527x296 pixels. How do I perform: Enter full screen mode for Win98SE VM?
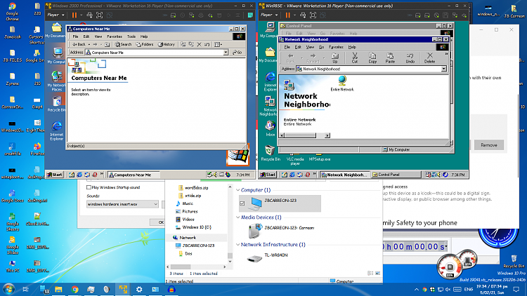[x=313, y=15]
